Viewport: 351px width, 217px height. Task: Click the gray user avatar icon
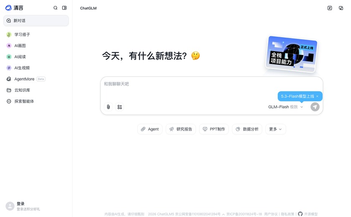point(10,206)
